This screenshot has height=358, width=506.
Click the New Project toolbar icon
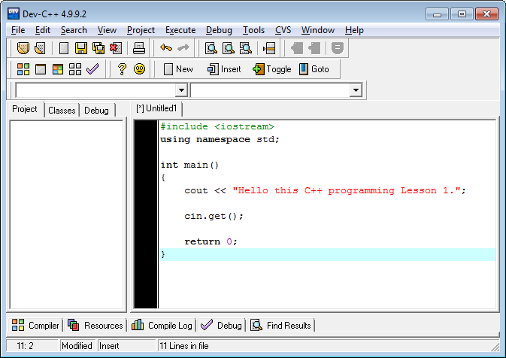point(23,48)
